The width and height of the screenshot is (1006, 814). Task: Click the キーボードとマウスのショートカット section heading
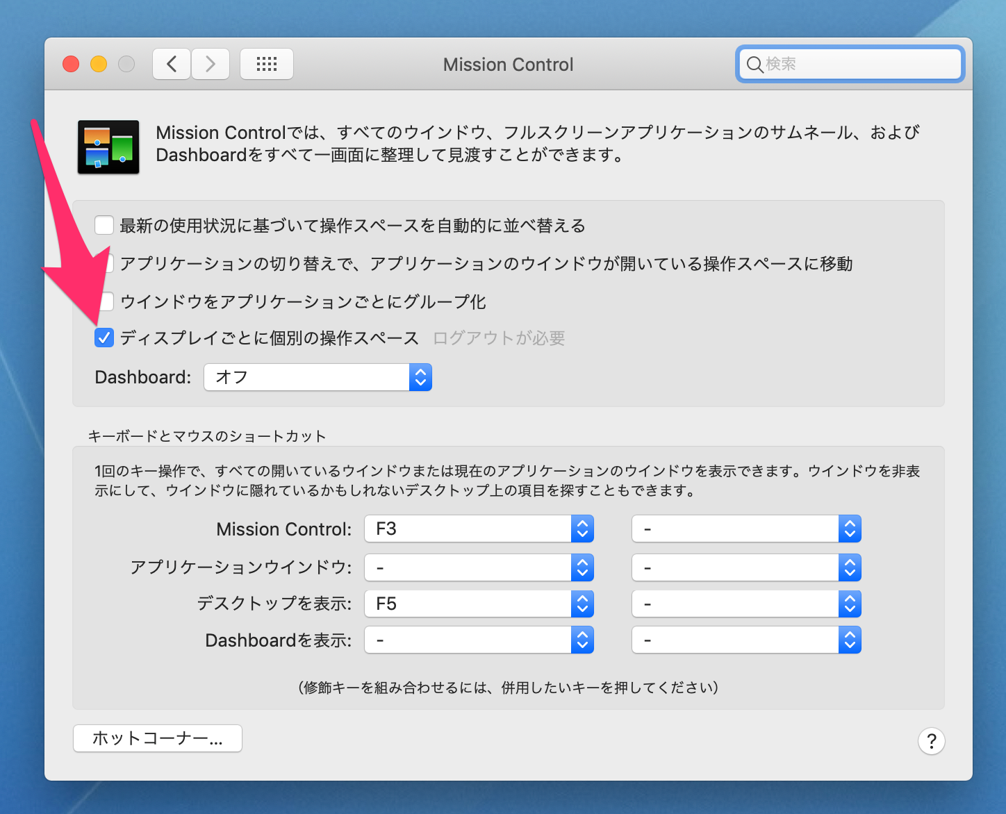pyautogui.click(x=207, y=436)
